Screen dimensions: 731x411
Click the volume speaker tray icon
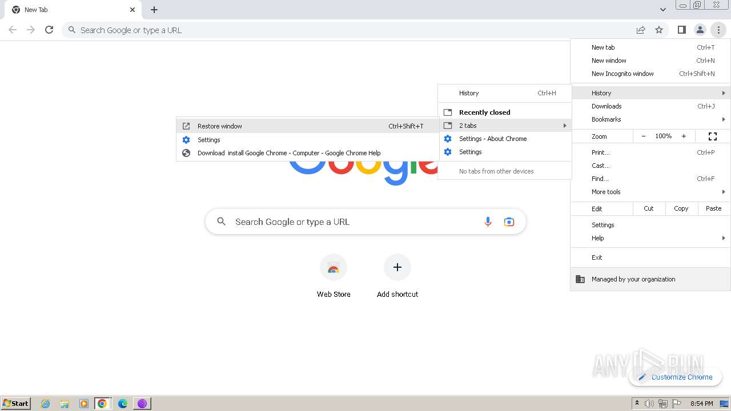pos(649,404)
